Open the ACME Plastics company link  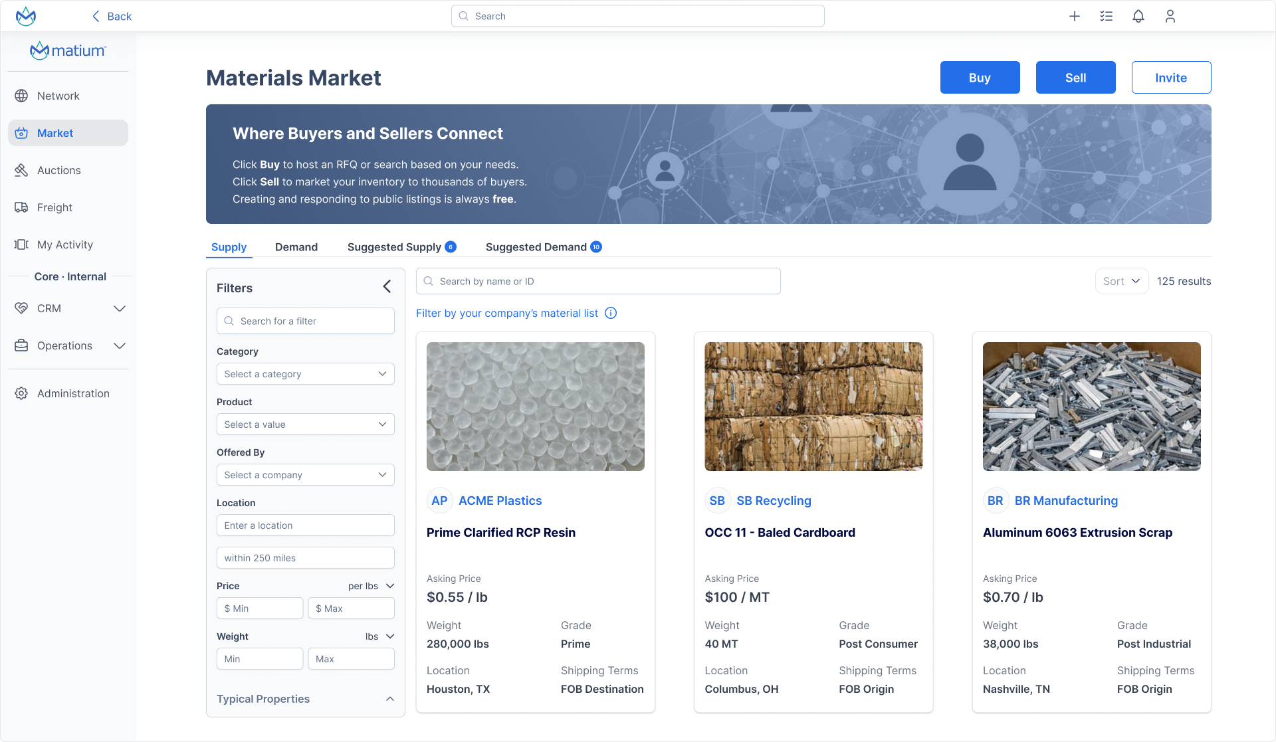(x=500, y=500)
